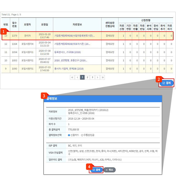Select page 1 in pagination
Image resolution: width=176 pixels, height=190 pixels.
pyautogui.click(x=82, y=77)
